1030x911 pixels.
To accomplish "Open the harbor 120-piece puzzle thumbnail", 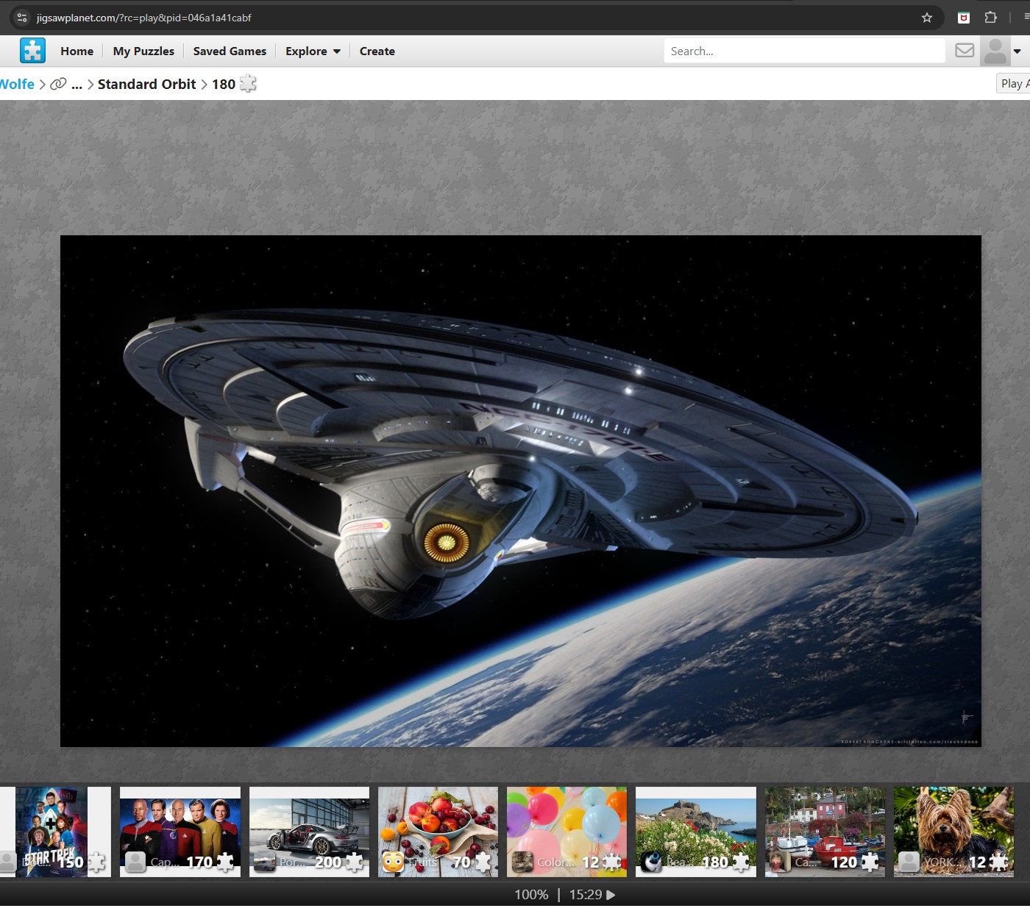I will point(825,832).
